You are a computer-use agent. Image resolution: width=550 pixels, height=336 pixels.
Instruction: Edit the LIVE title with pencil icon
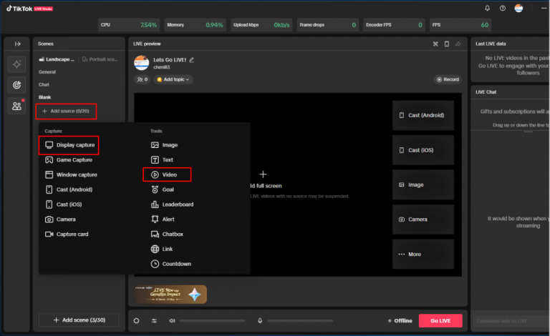(x=191, y=60)
